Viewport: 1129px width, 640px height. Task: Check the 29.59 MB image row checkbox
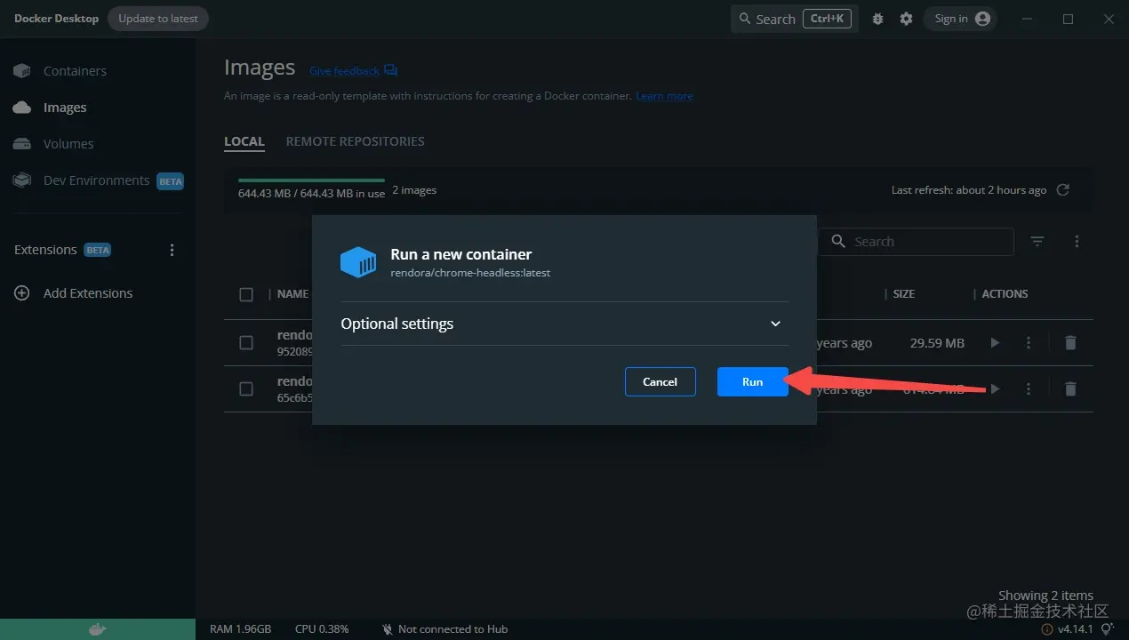246,343
